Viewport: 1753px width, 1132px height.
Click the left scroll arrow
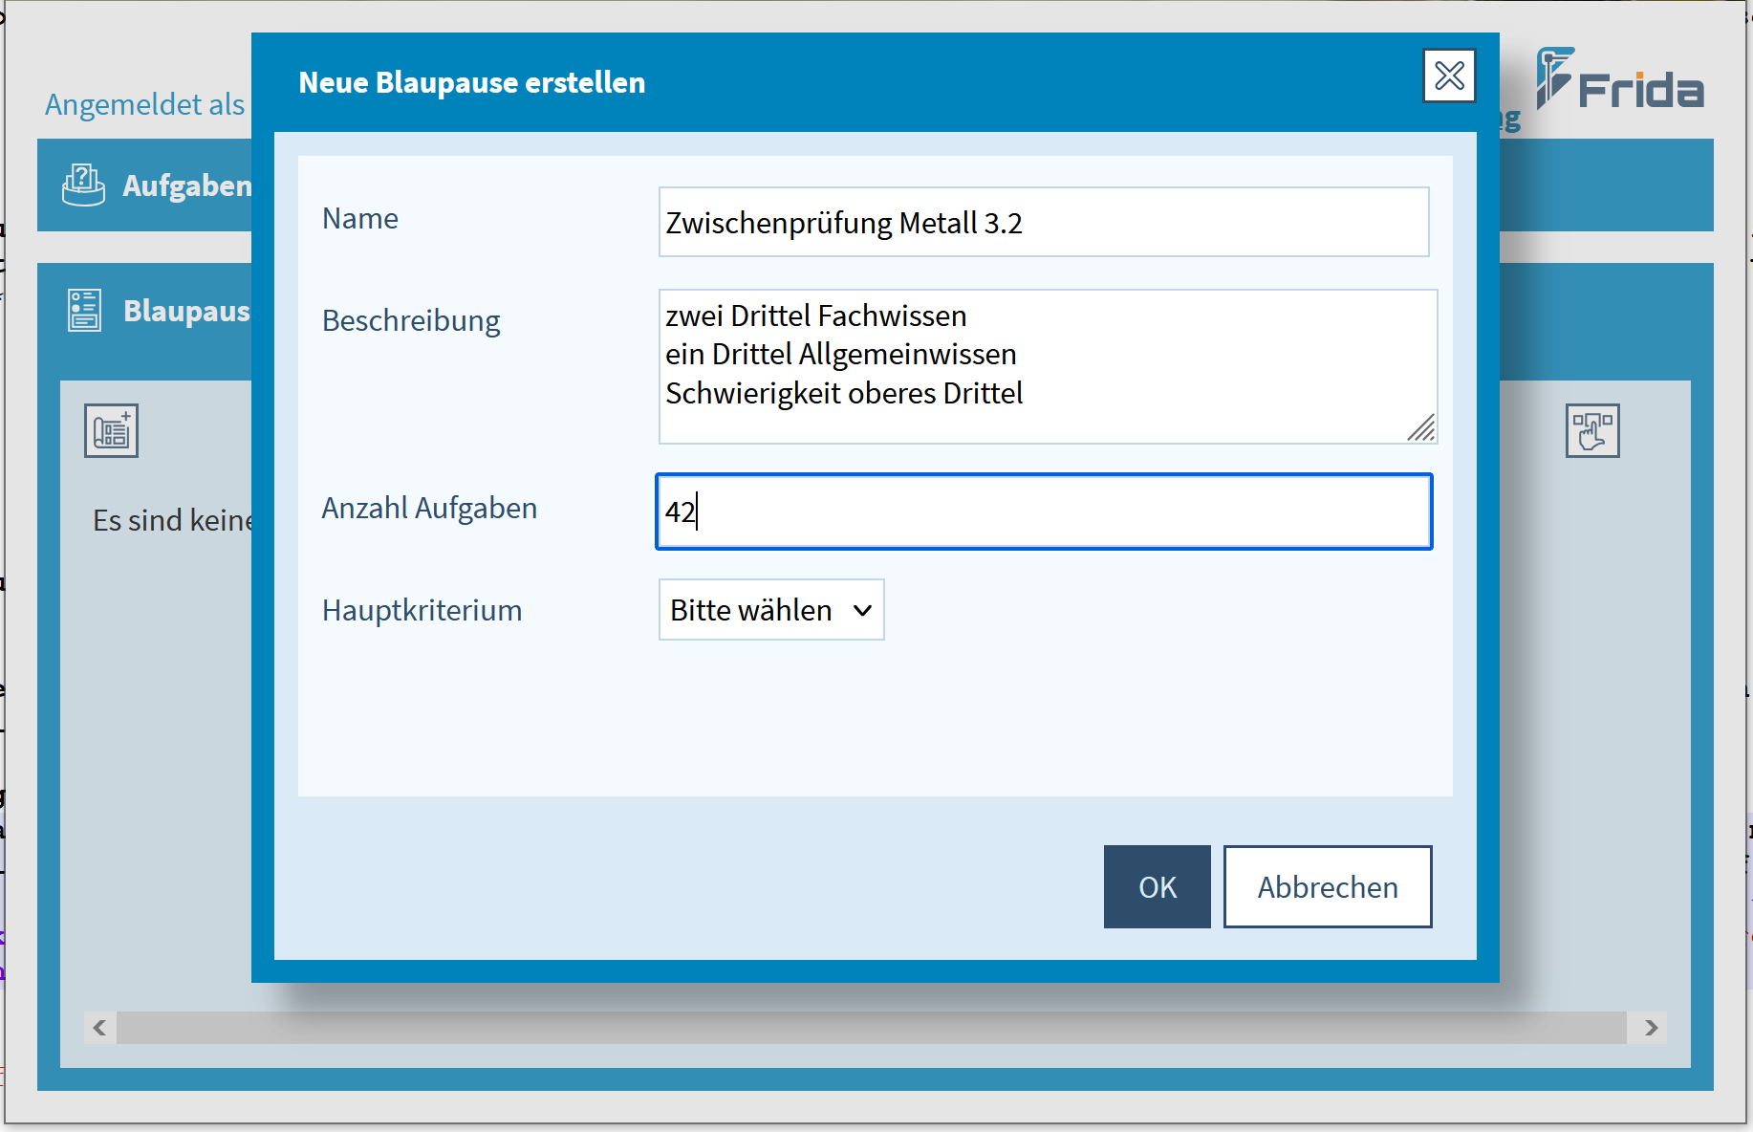(99, 1028)
